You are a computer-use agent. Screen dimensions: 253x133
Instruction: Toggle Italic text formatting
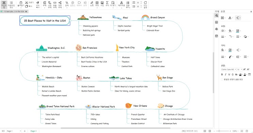225,74
